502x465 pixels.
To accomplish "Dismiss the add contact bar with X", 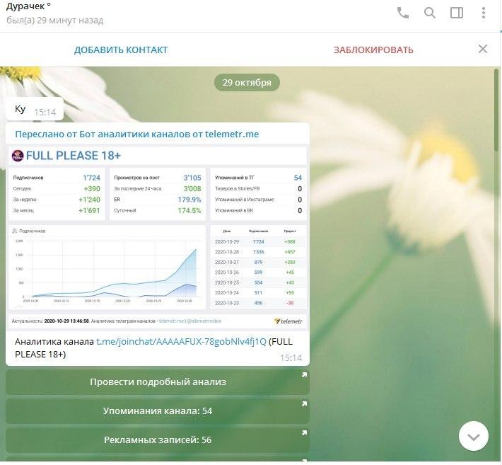I will pos(483,49).
